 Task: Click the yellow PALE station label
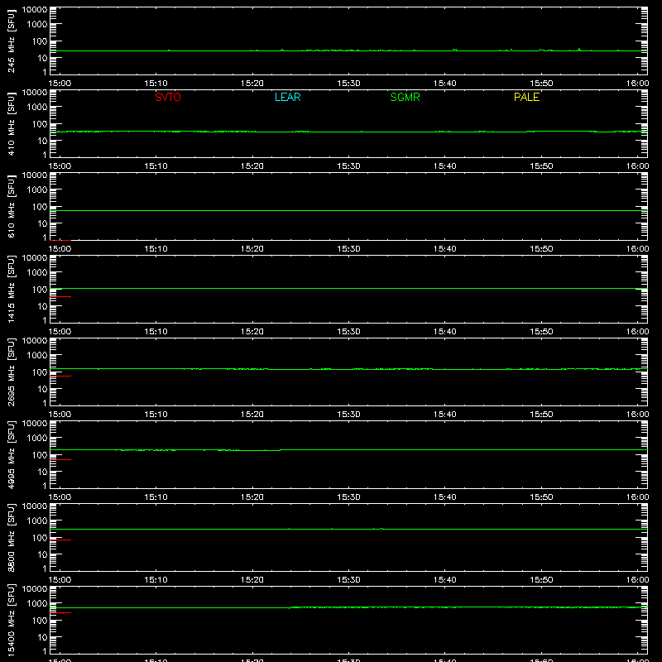pos(526,97)
